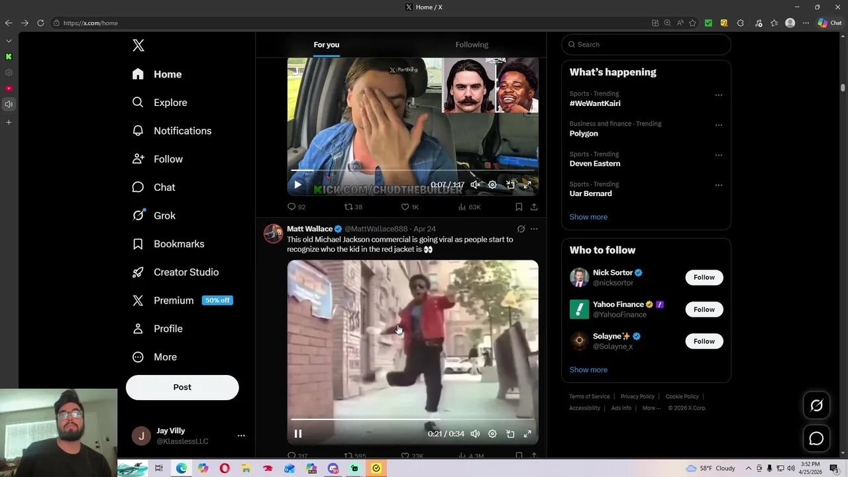The image size is (848, 477).
Task: Open Uar Bernard trend options
Action: pos(718,185)
